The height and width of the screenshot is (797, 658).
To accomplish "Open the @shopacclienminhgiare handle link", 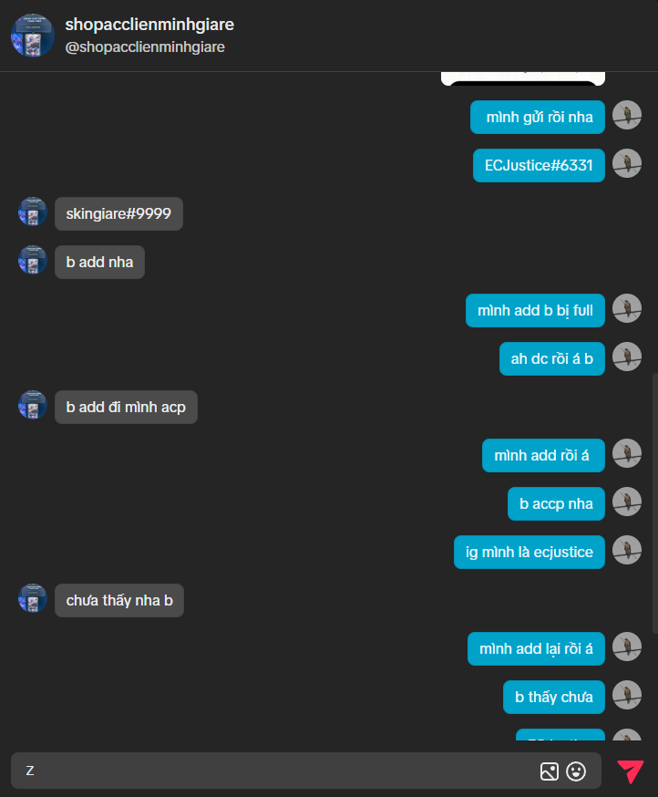I will [145, 47].
